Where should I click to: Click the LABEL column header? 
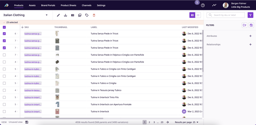pos(94,27)
